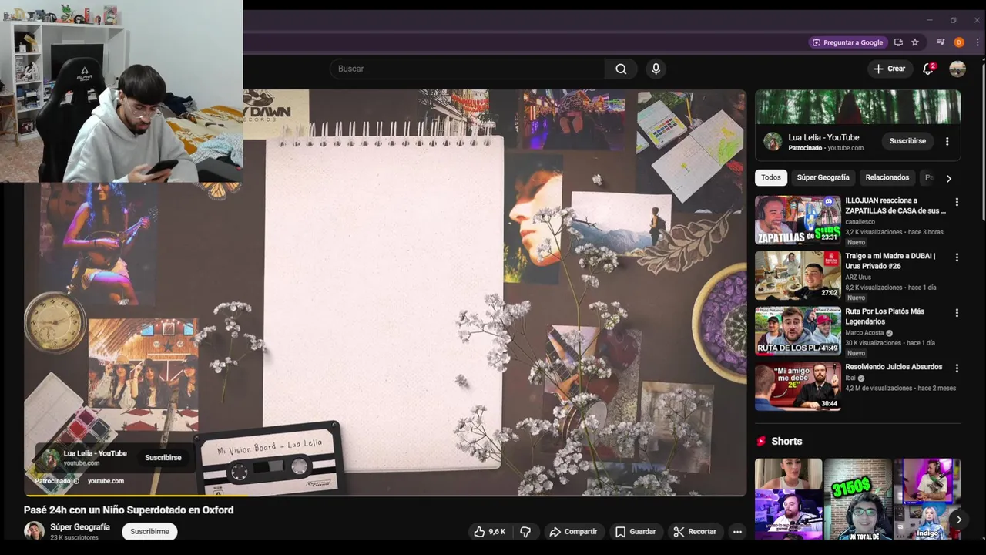Viewport: 986px width, 555px height.
Task: Open Traigo a mi Madre a DUBAI thumbnail
Action: pyautogui.click(x=797, y=276)
